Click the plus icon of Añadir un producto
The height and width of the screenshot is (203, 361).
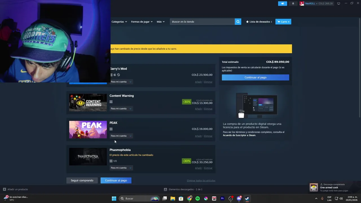pos(4,189)
